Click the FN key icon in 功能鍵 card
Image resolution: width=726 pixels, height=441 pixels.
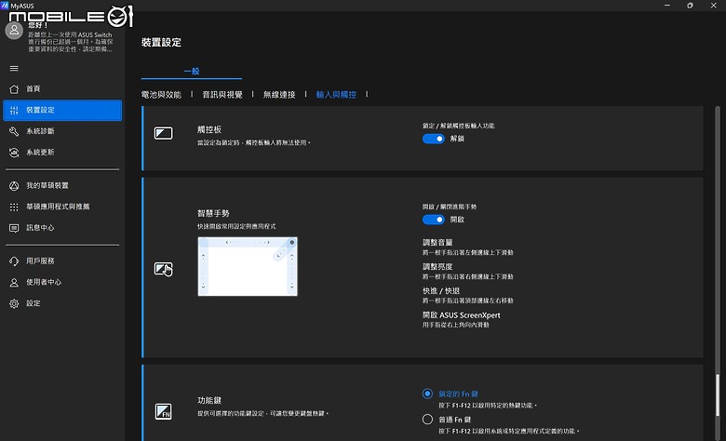tap(163, 411)
